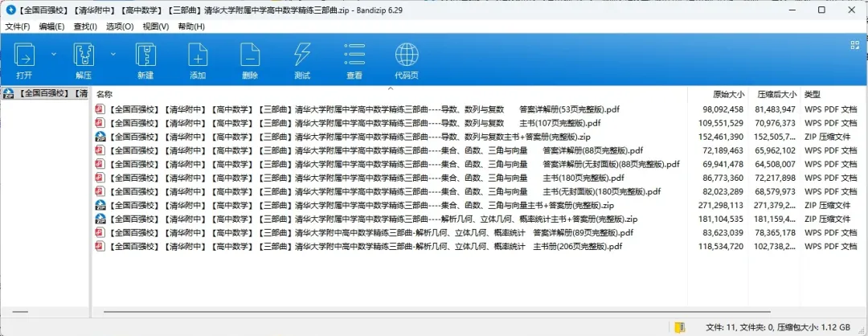Click compressed size 78,365,178 cell
This screenshot has width=868, height=336.
[x=775, y=232]
